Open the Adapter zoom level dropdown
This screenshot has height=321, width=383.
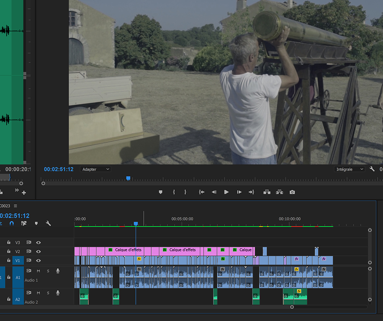95,169
